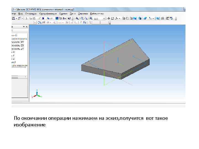Click the Zoom out magnifier icon

[86, 18]
